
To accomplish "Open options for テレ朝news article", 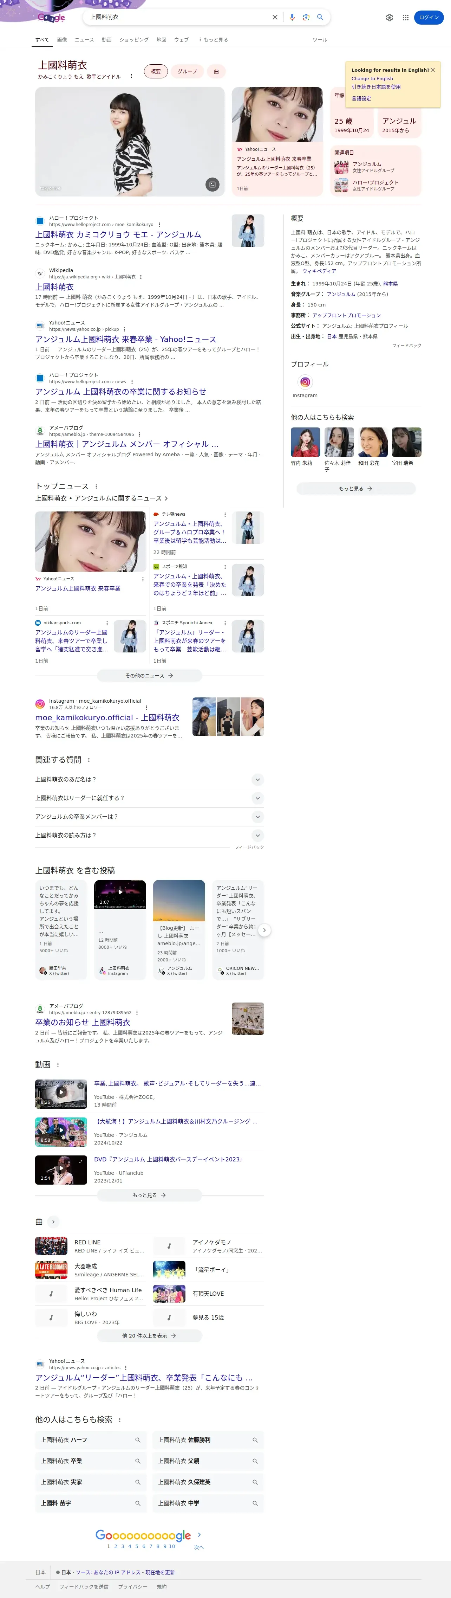I will point(225,514).
